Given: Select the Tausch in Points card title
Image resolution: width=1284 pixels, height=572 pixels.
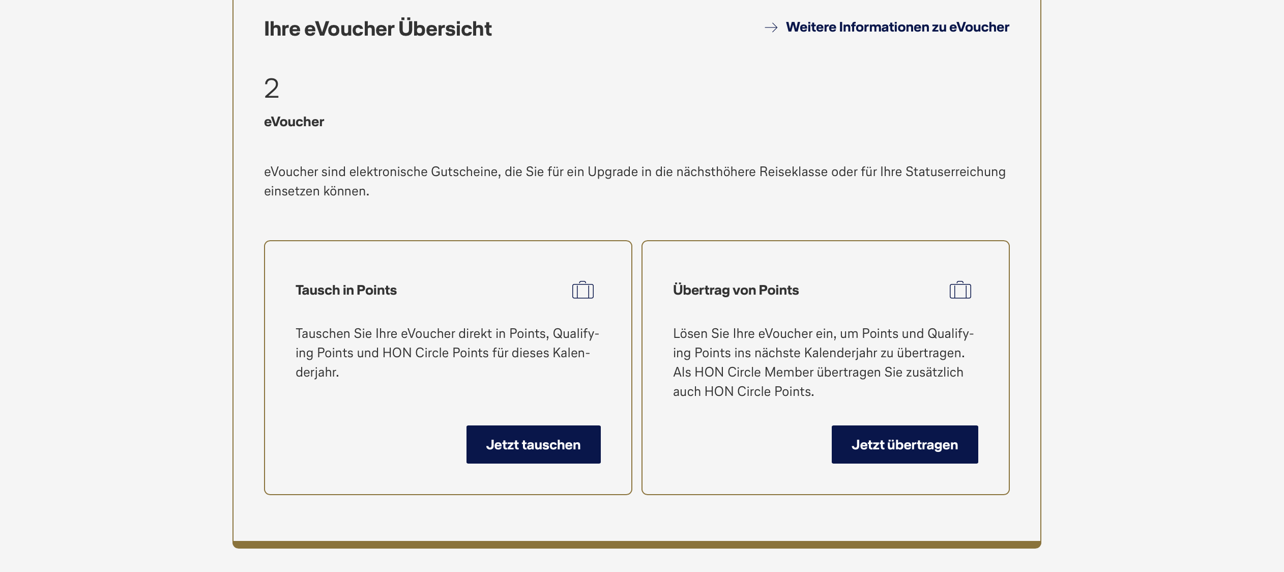Looking at the screenshot, I should coord(346,290).
